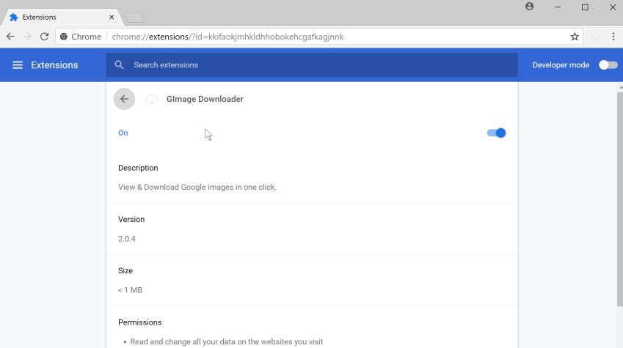Open the Chrome three-dot menu

[613, 37]
